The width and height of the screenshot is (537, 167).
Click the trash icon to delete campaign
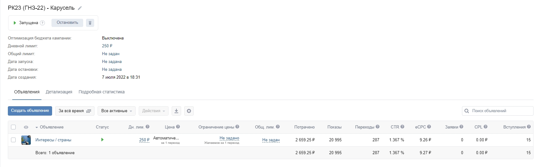pyautogui.click(x=90, y=23)
